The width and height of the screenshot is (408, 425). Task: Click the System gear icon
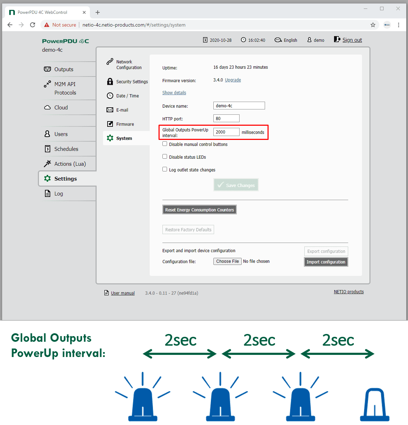[110, 138]
